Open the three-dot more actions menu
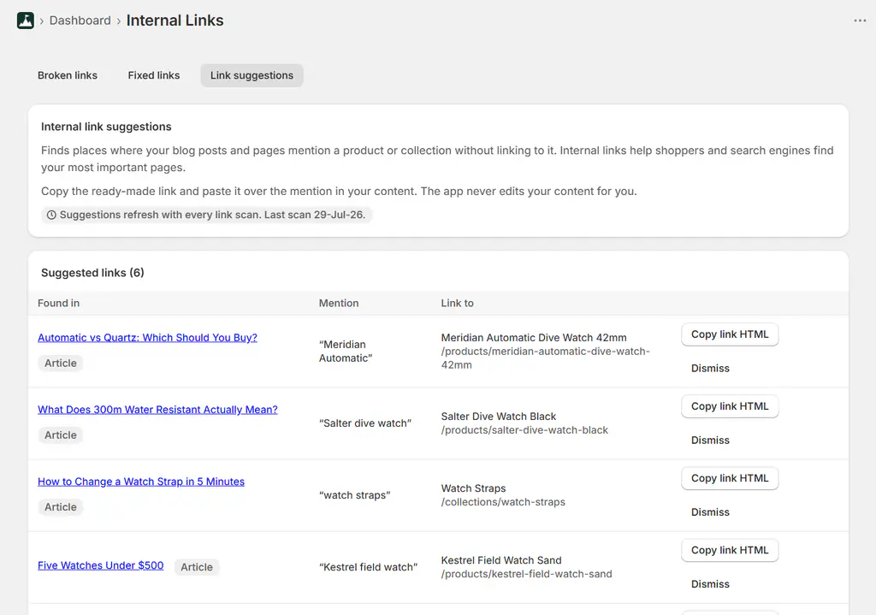876x615 pixels. [x=860, y=21]
